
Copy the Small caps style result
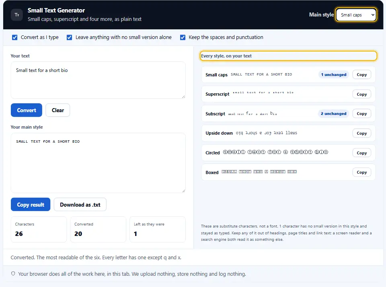361,75
